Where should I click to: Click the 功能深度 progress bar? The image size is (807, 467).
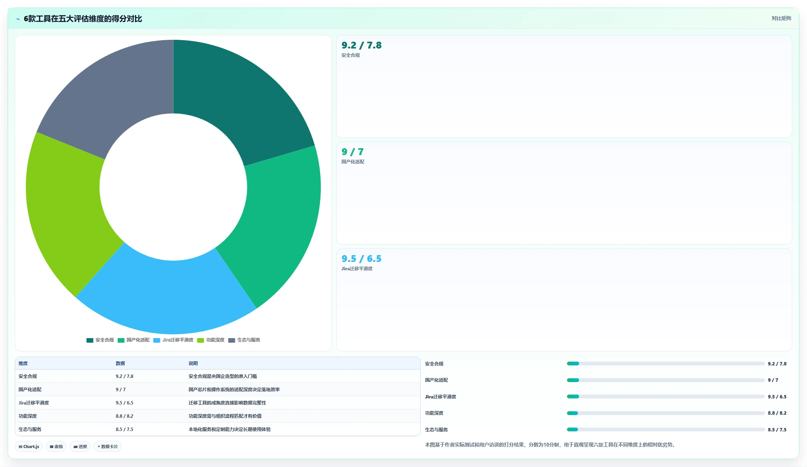point(666,413)
